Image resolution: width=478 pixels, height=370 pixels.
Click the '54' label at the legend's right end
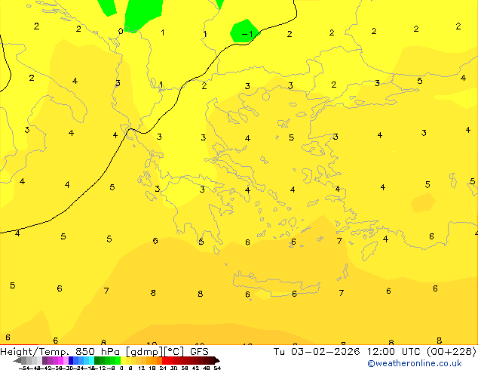(217, 368)
